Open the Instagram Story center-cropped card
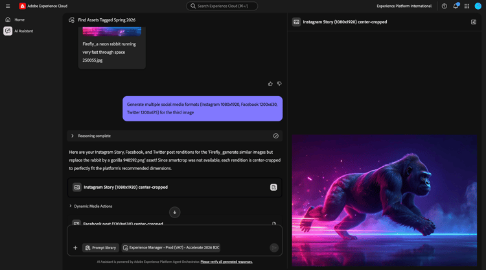This screenshot has height=270, width=486. pos(174,187)
